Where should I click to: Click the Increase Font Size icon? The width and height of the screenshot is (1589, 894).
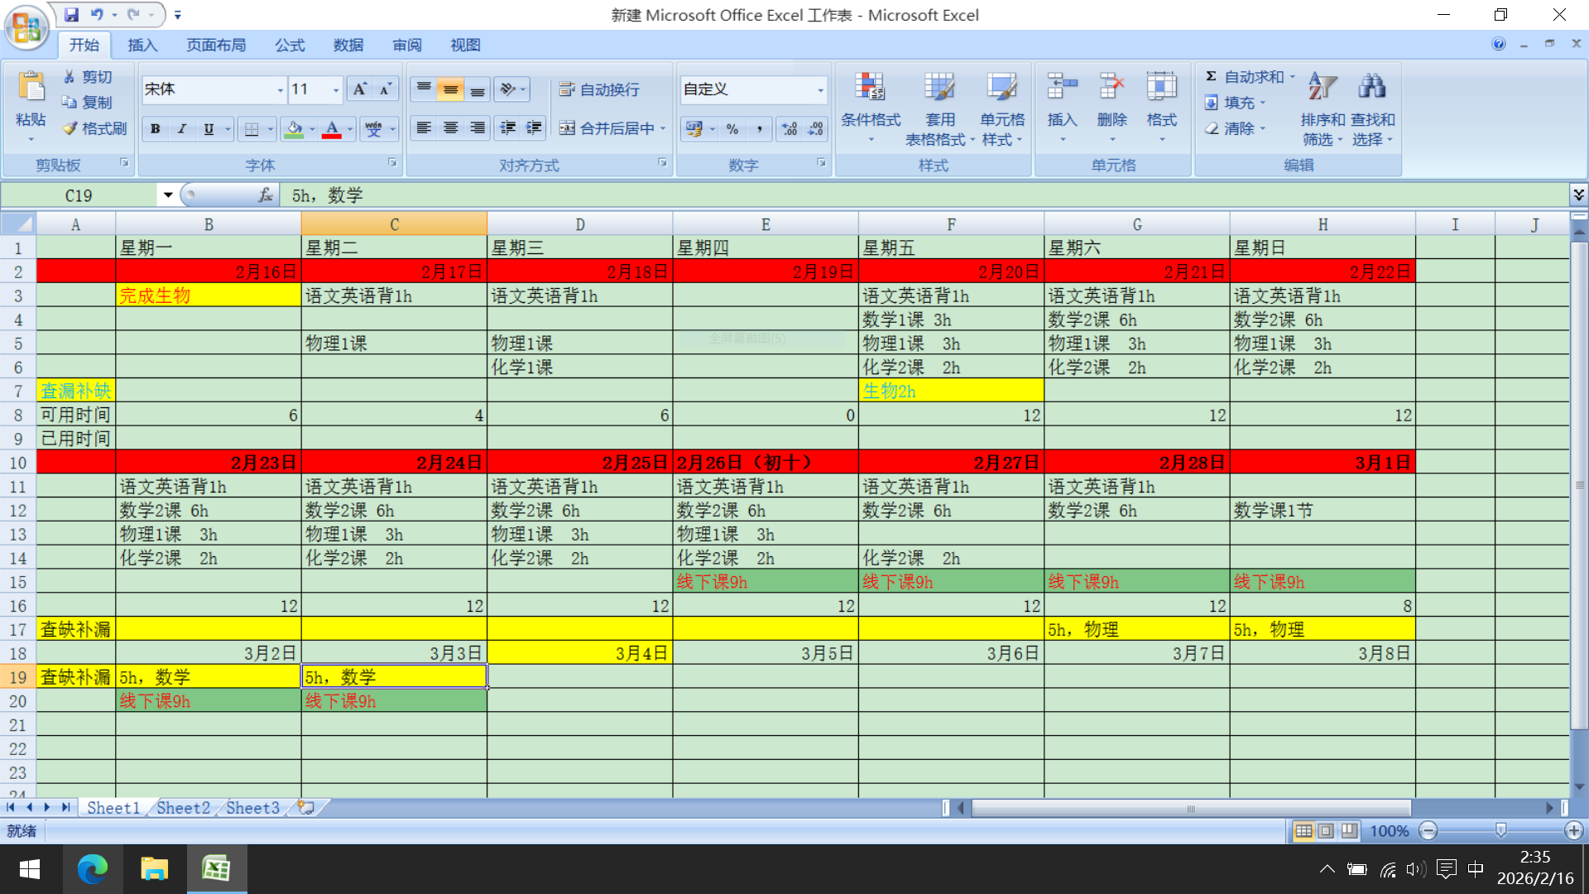[x=359, y=89]
